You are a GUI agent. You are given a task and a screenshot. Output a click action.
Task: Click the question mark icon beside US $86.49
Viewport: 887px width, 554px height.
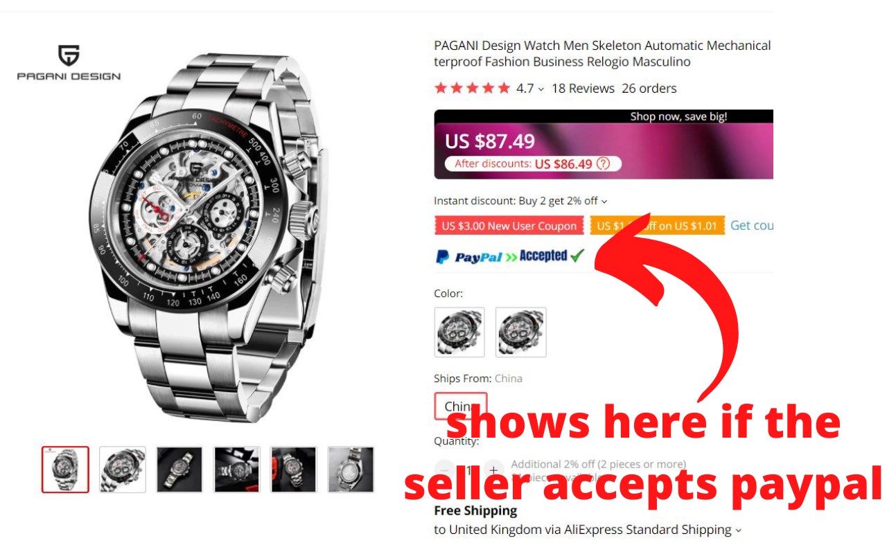coord(603,164)
